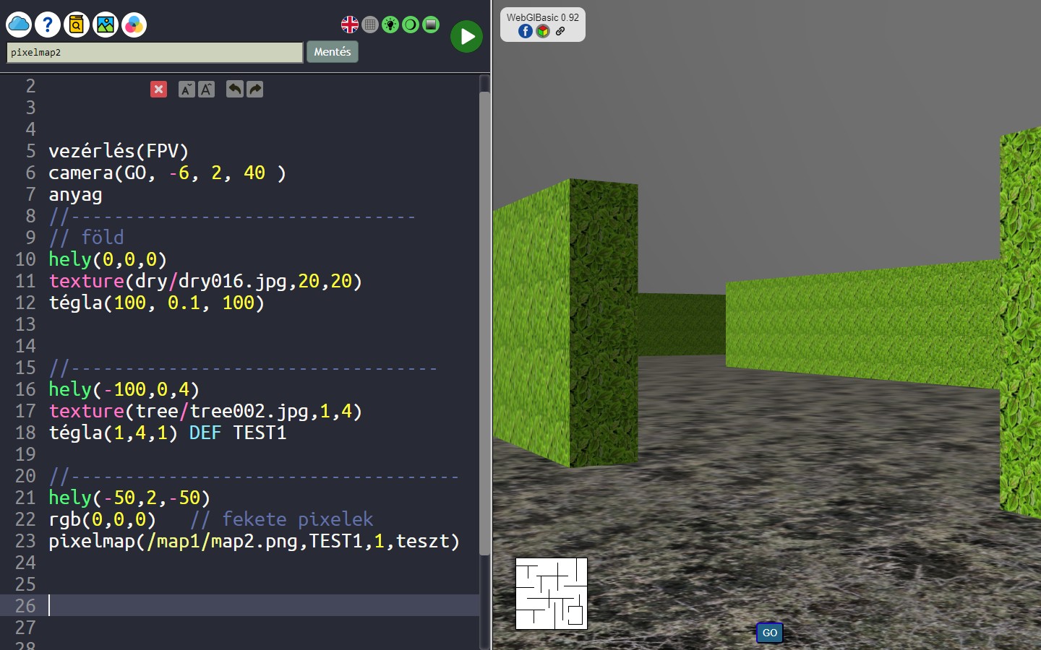Viewport: 1041px width, 650px height.
Task: Run the program with green play button
Action: point(467,36)
